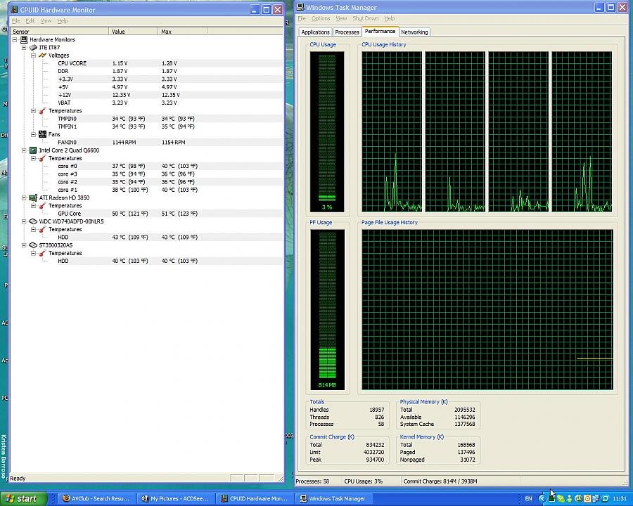
Task: Click the Temperatures icon under WDC WD740ADFD
Action: point(42,229)
